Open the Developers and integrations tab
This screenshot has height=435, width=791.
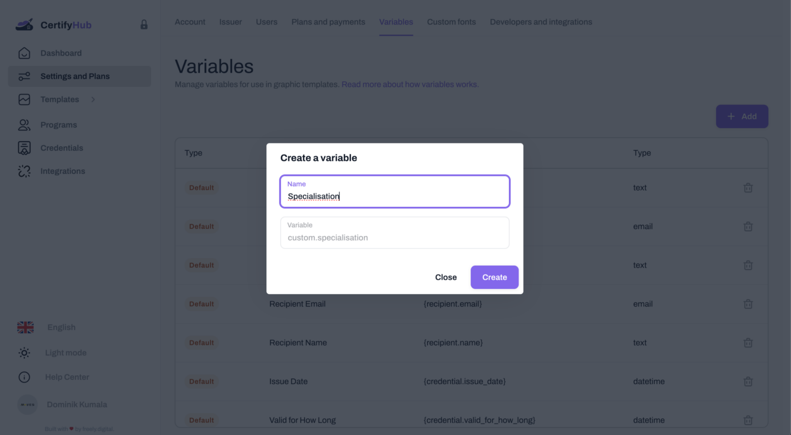point(541,22)
